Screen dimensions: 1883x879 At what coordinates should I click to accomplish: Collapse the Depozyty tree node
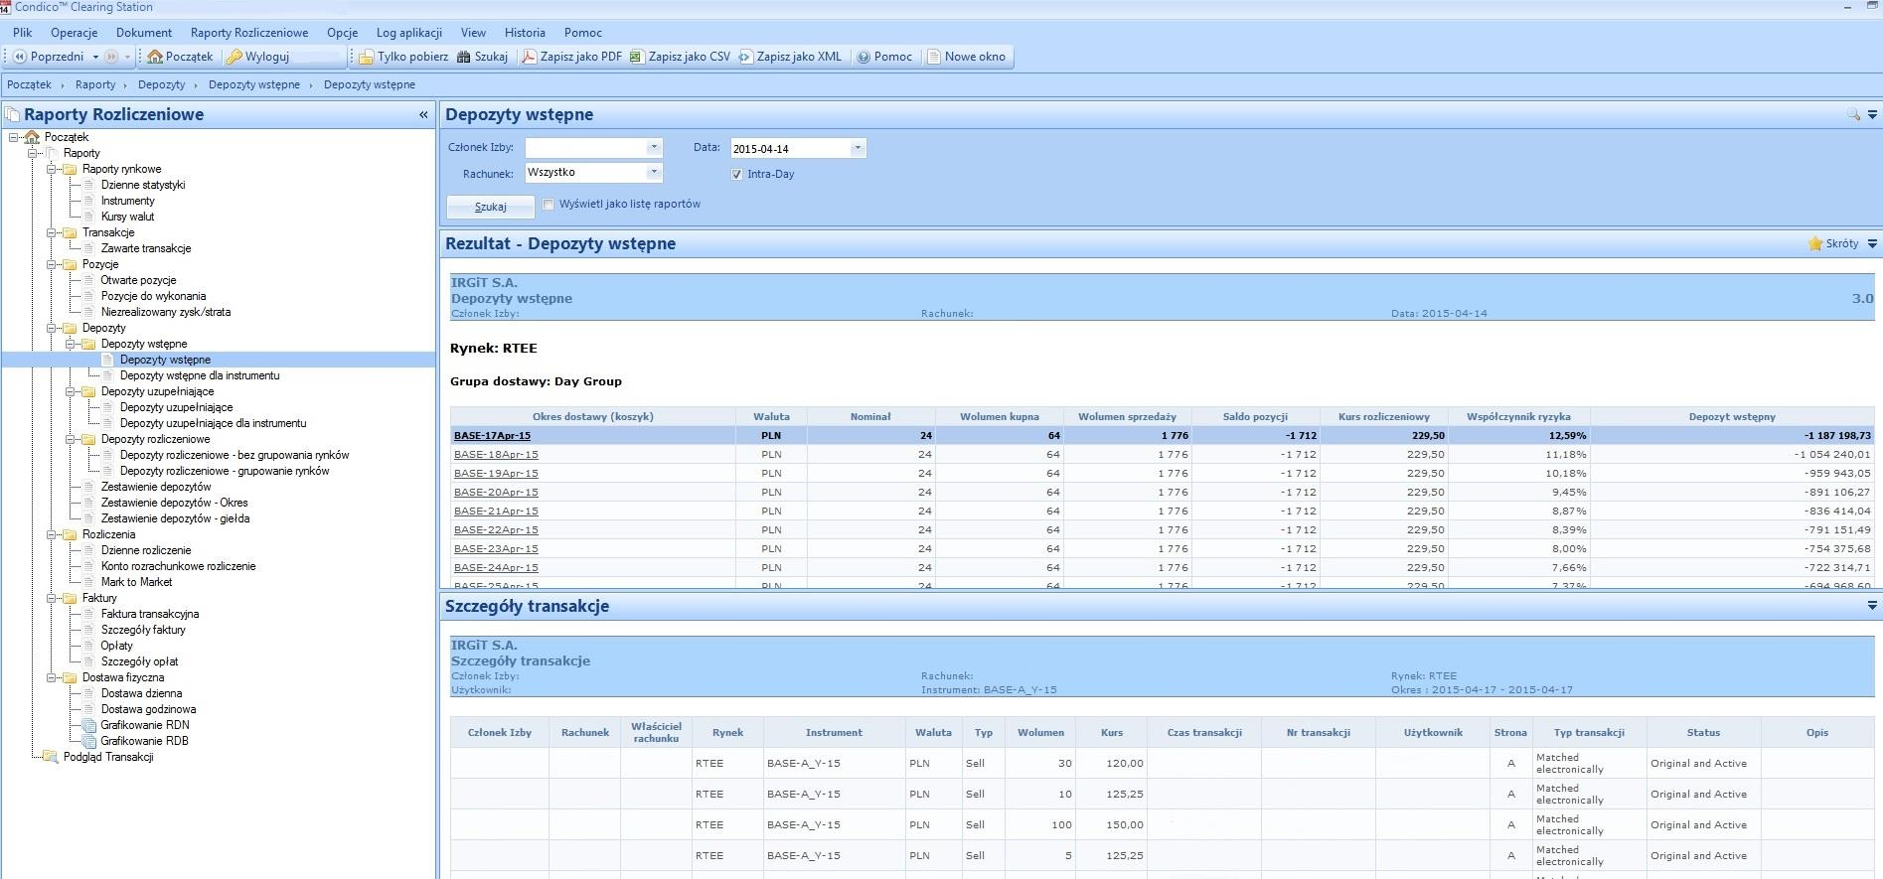point(52,328)
